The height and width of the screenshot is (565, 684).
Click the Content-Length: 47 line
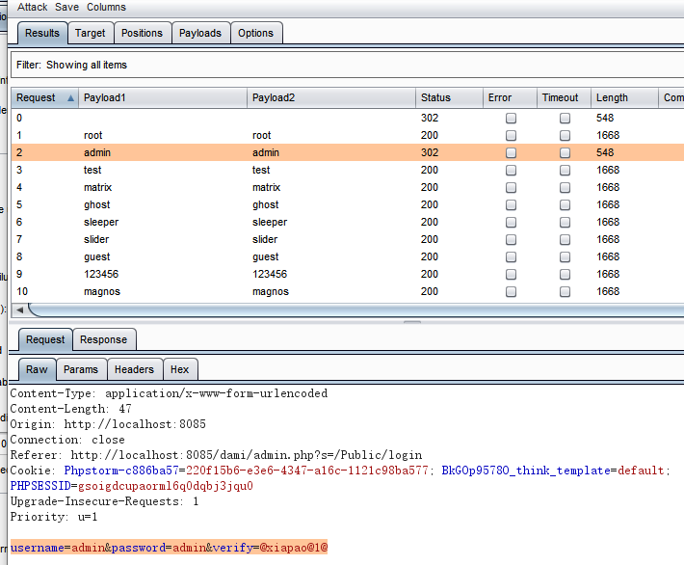coord(70,409)
